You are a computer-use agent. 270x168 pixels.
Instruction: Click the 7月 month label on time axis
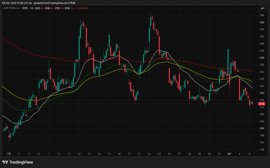9,154
